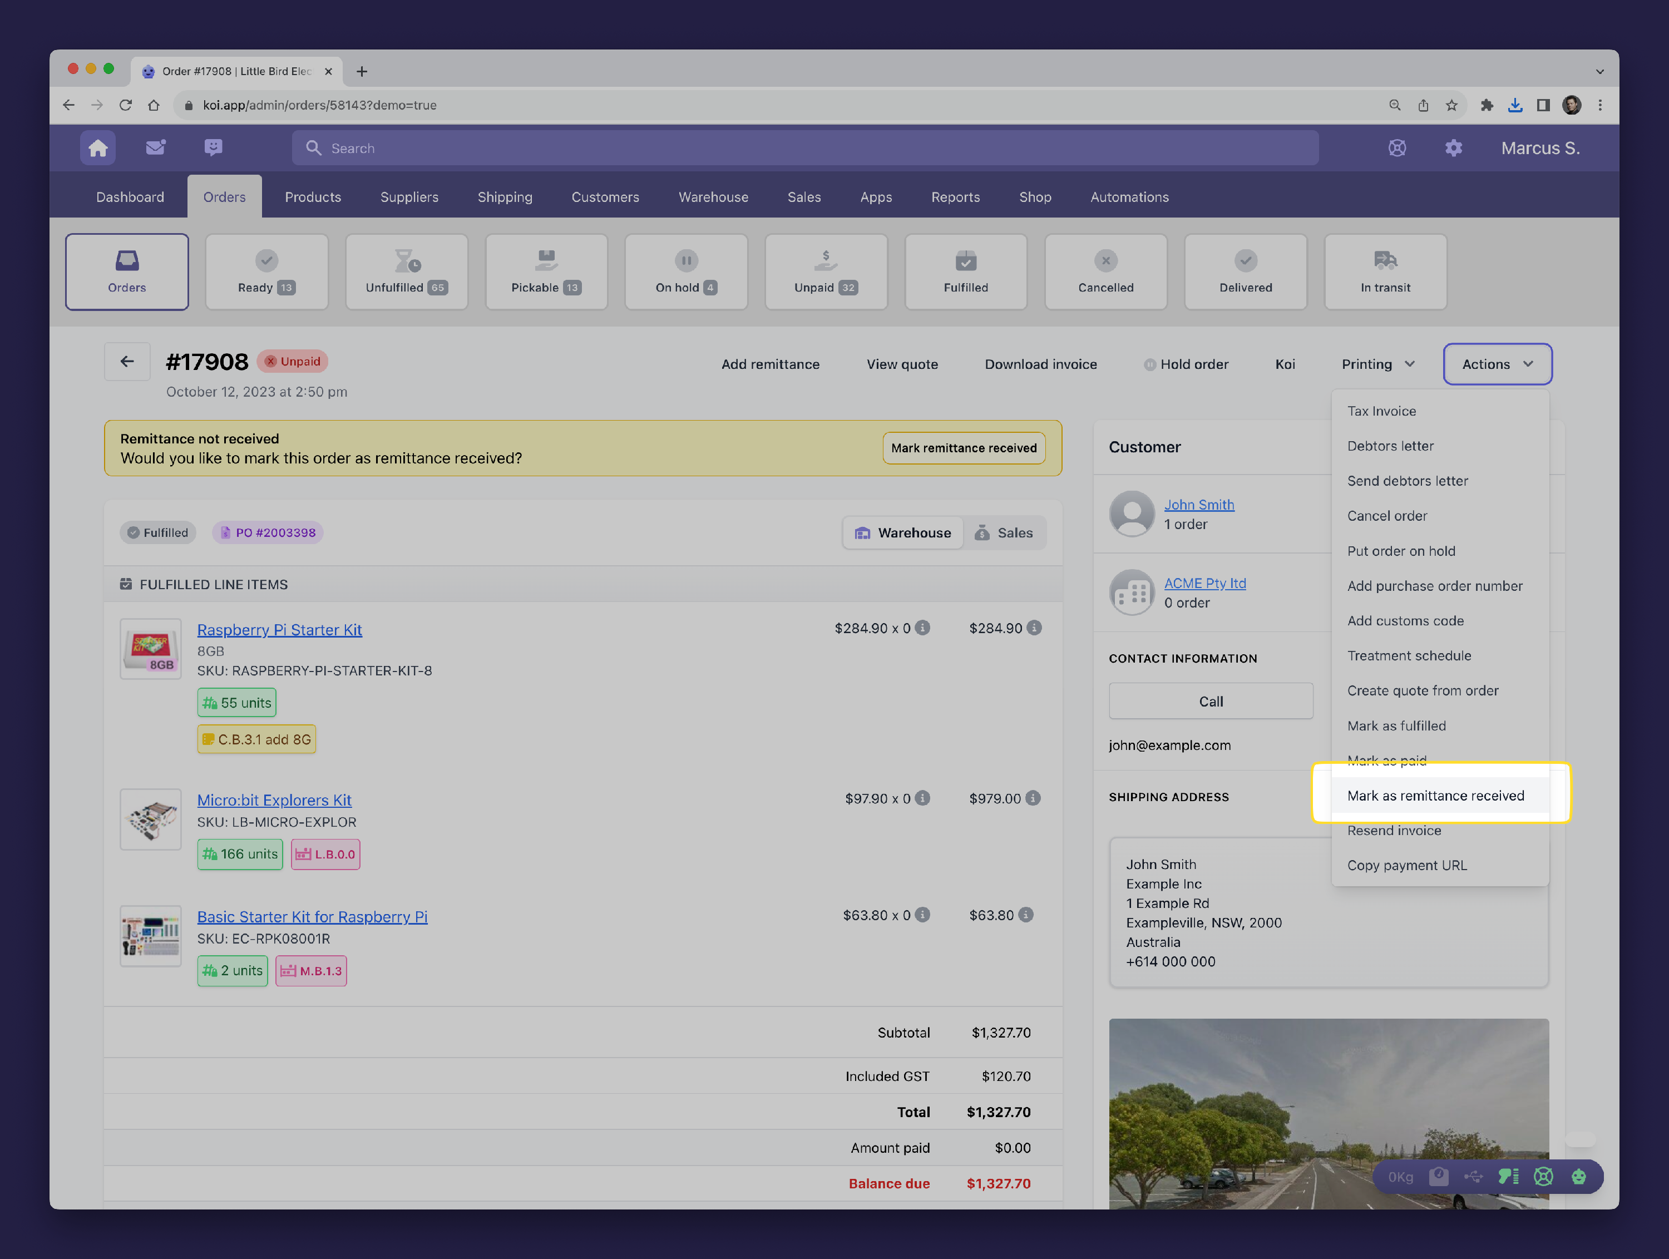Viewport: 1669px width, 1259px height.
Task: Expand the Printing dropdown
Action: (x=1377, y=364)
